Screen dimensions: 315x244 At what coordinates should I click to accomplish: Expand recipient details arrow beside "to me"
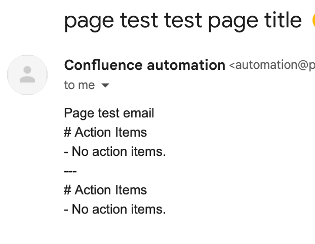[105, 86]
